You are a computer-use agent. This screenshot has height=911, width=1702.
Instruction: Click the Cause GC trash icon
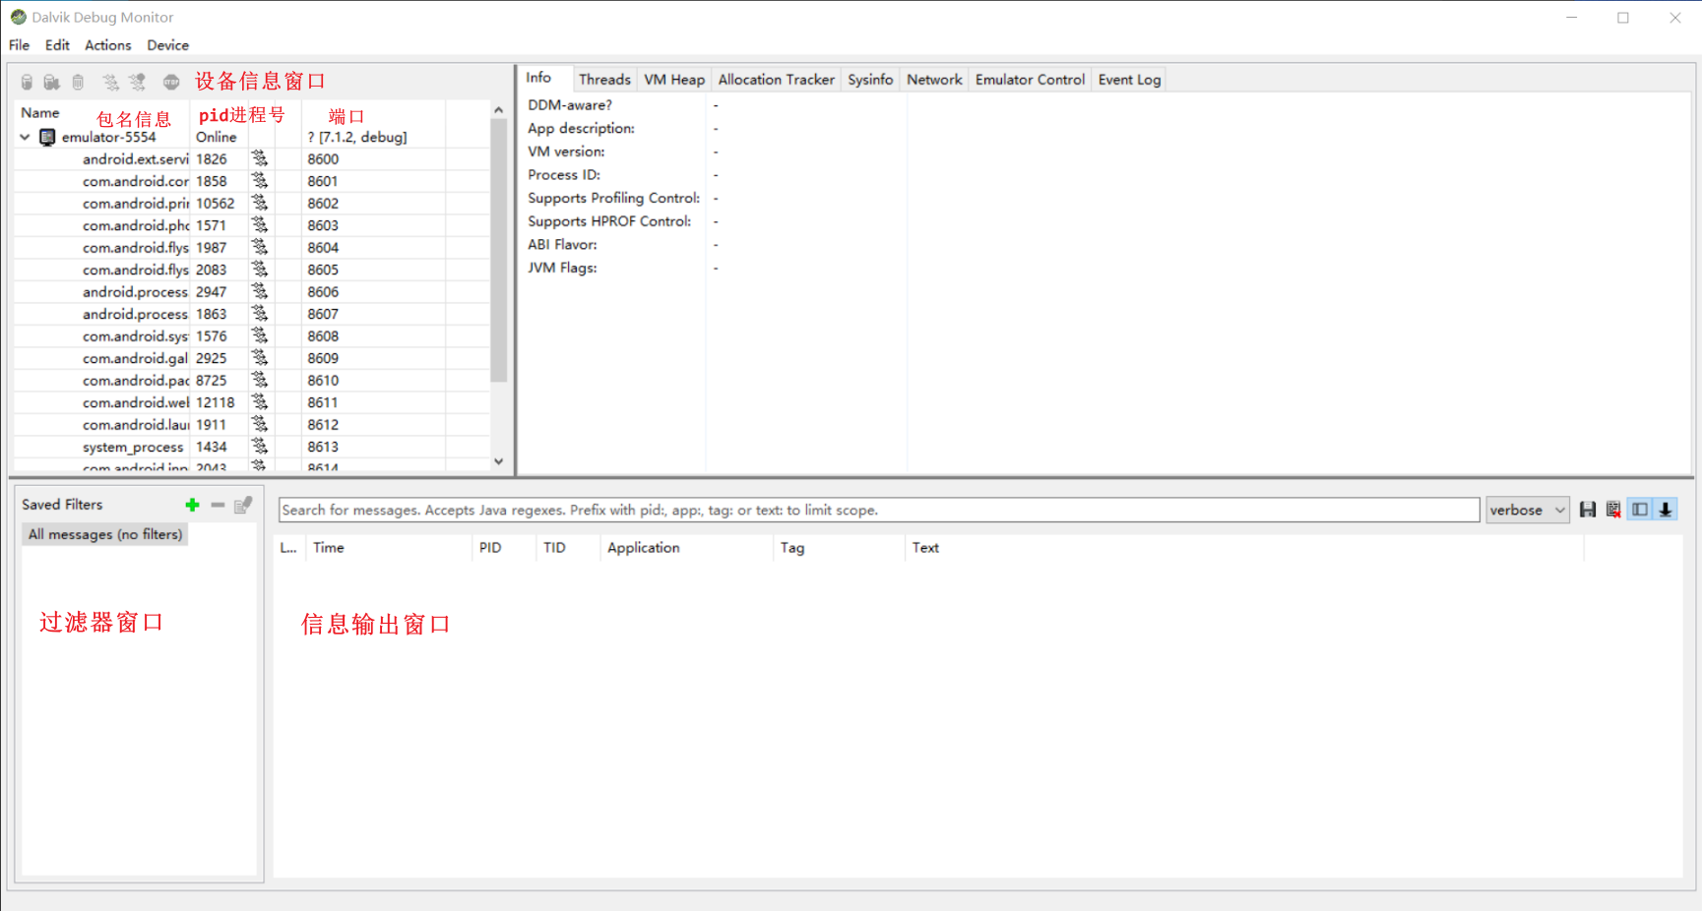78,83
